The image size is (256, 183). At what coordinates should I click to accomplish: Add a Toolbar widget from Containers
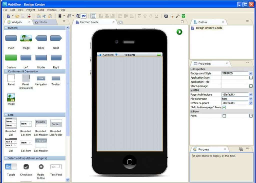click(56, 78)
